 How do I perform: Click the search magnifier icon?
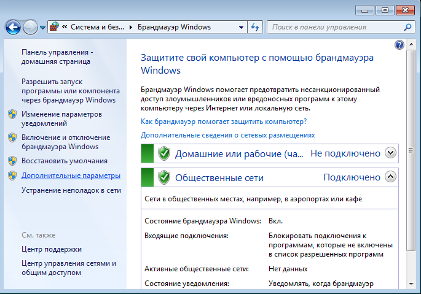click(407, 27)
